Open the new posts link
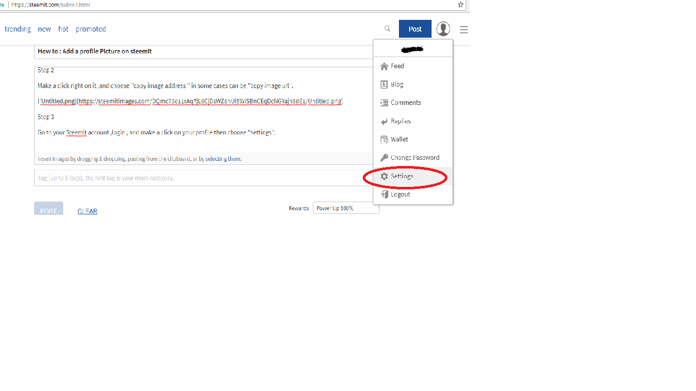 coord(44,29)
